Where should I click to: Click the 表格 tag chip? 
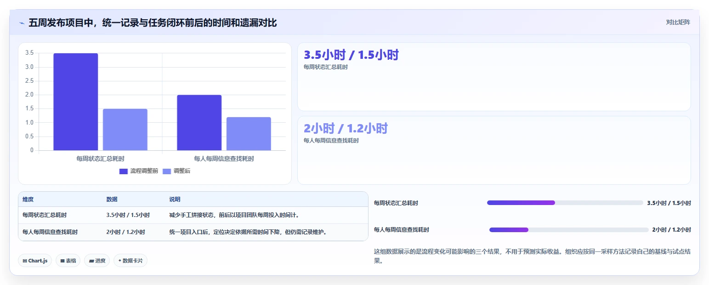click(68, 261)
